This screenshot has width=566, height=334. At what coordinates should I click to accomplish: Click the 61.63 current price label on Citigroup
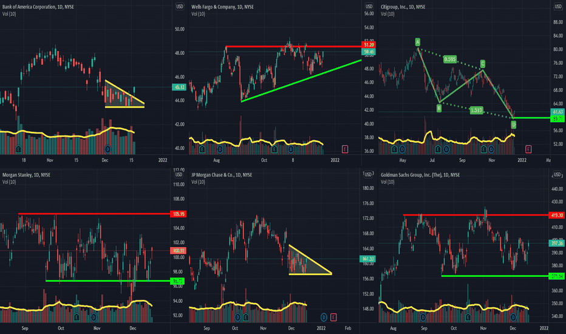point(557,112)
